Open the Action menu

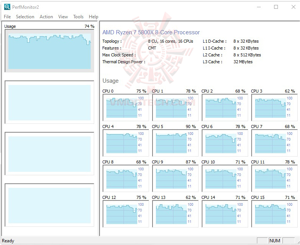tap(46, 17)
